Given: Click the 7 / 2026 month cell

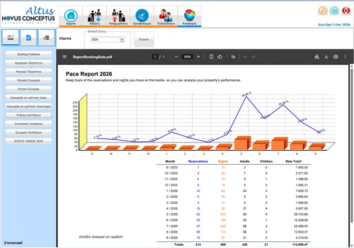Looking at the screenshot, I should pyautogui.click(x=171, y=226).
